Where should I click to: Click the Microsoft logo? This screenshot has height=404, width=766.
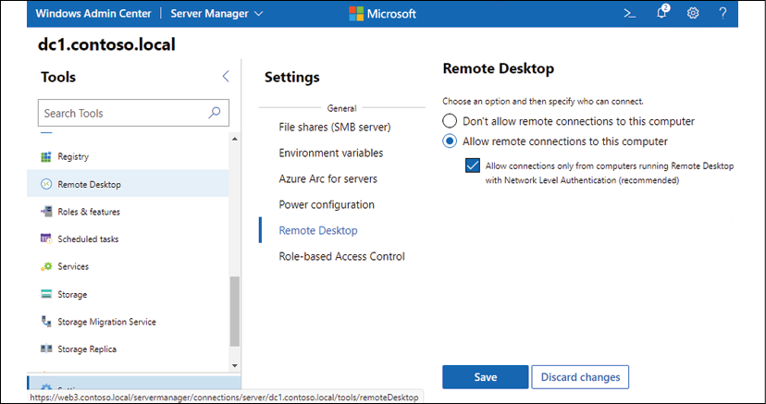(382, 14)
